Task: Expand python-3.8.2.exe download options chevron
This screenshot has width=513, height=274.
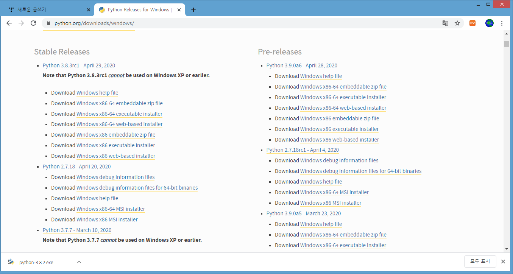Action: tap(79, 262)
